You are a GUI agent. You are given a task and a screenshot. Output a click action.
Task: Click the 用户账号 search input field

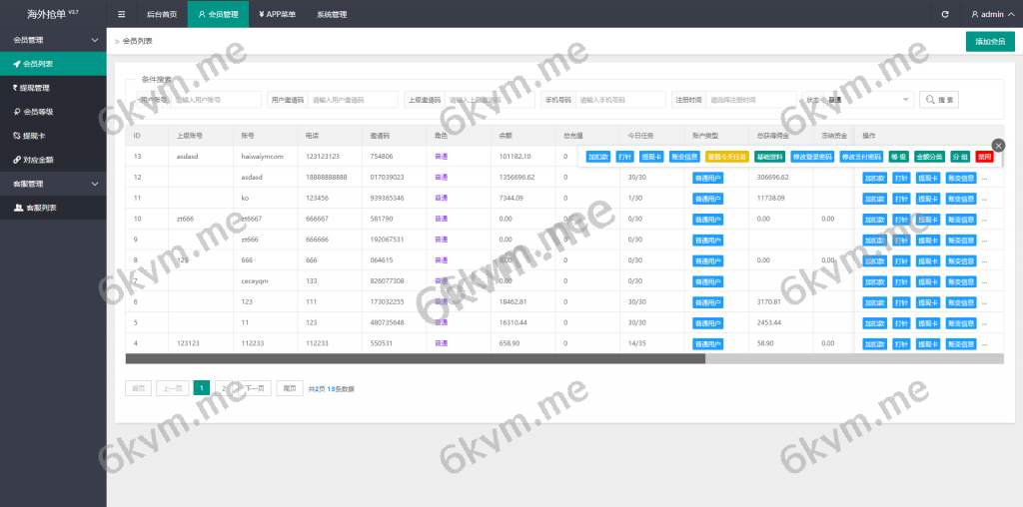[216, 100]
